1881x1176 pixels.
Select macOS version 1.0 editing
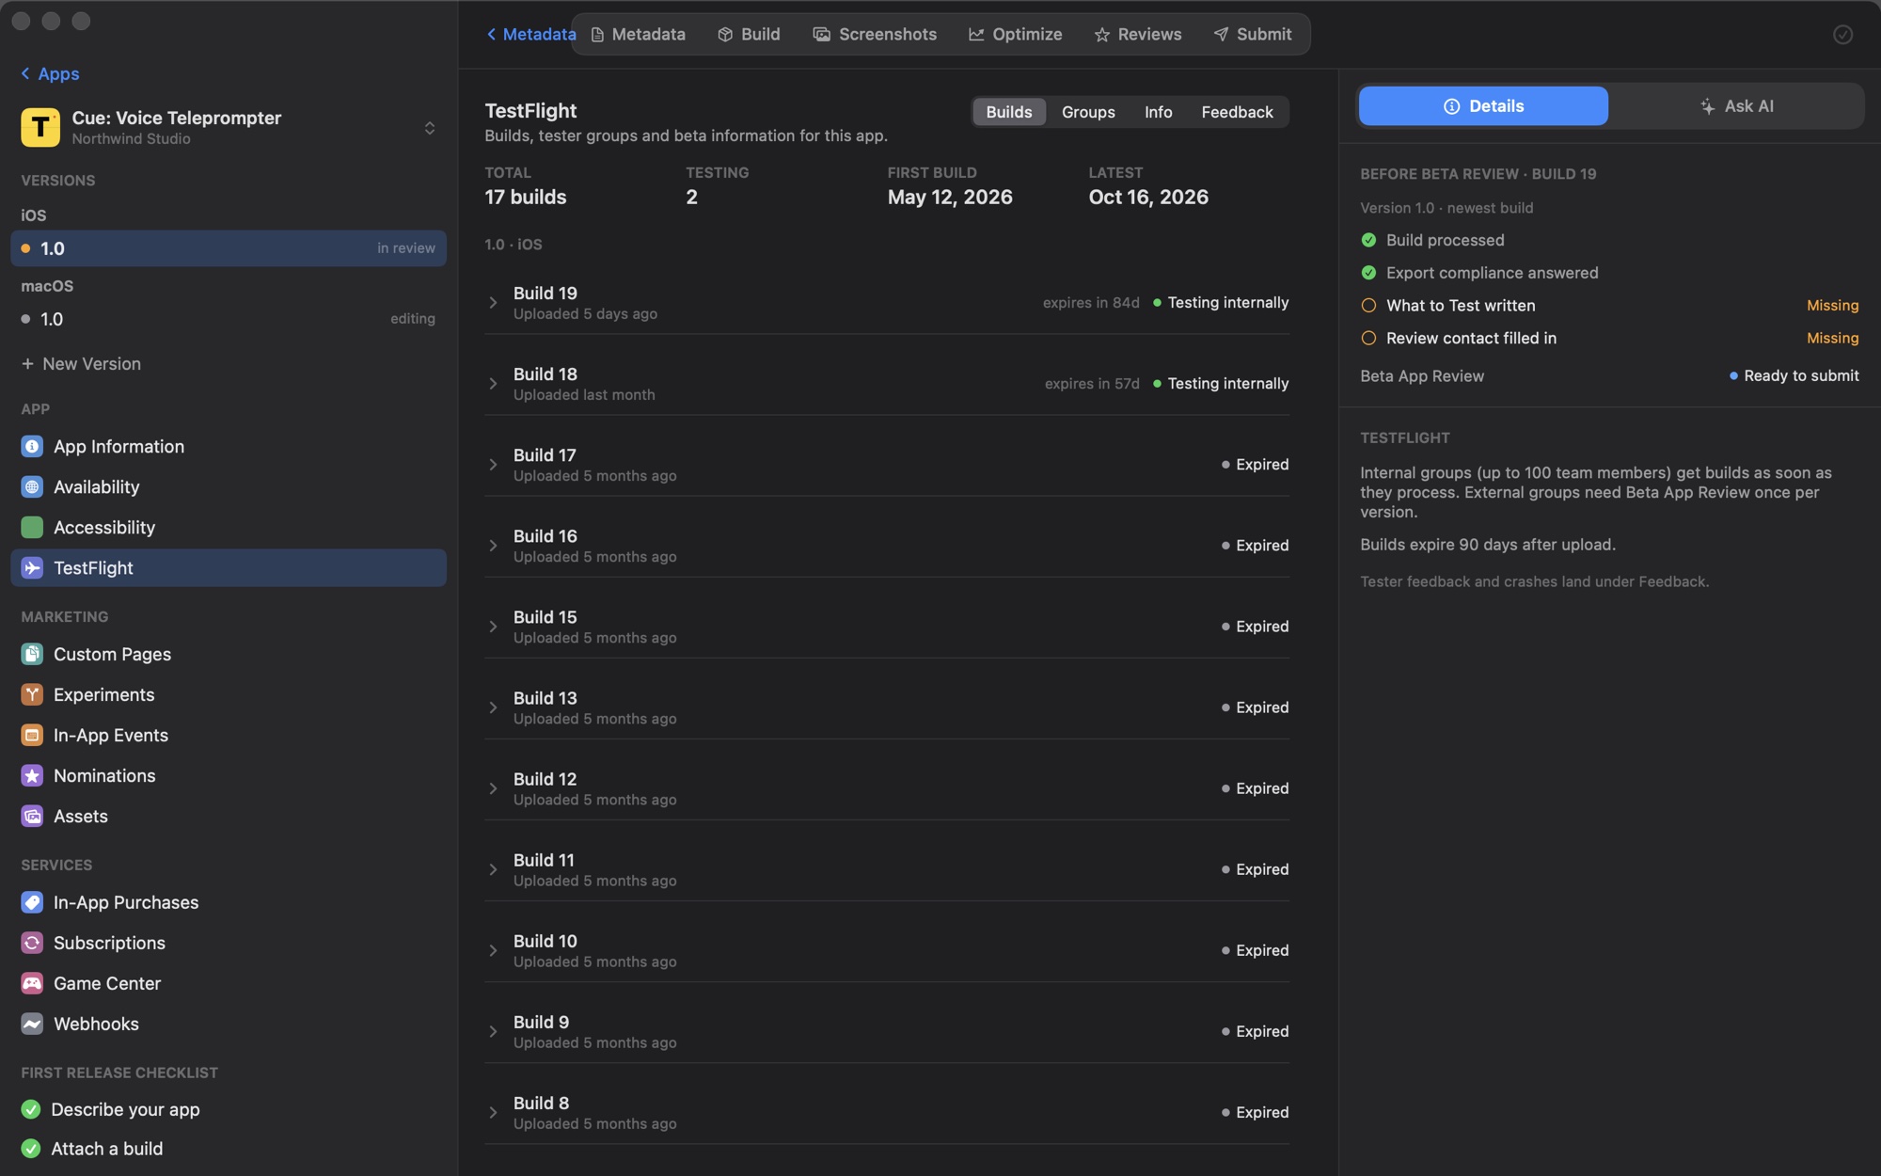(x=229, y=319)
